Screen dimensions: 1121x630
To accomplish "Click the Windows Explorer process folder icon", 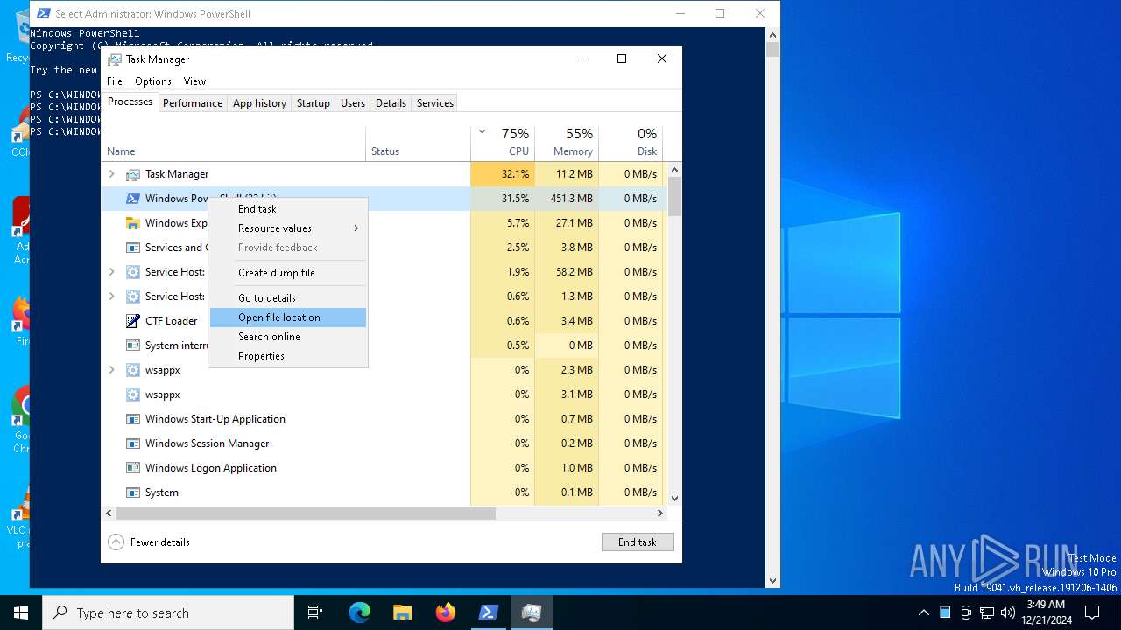I will click(133, 223).
